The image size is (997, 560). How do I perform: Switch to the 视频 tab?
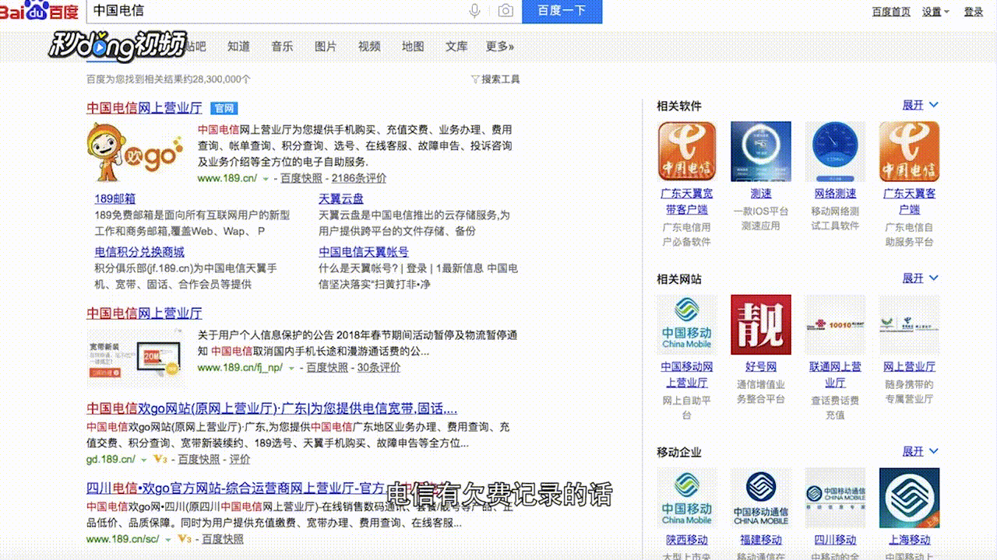click(369, 47)
